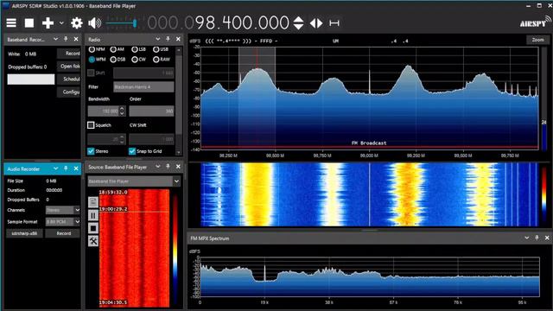This screenshot has height=311, width=553.
Task: Click the AIRSPY logo
Action: point(535,22)
